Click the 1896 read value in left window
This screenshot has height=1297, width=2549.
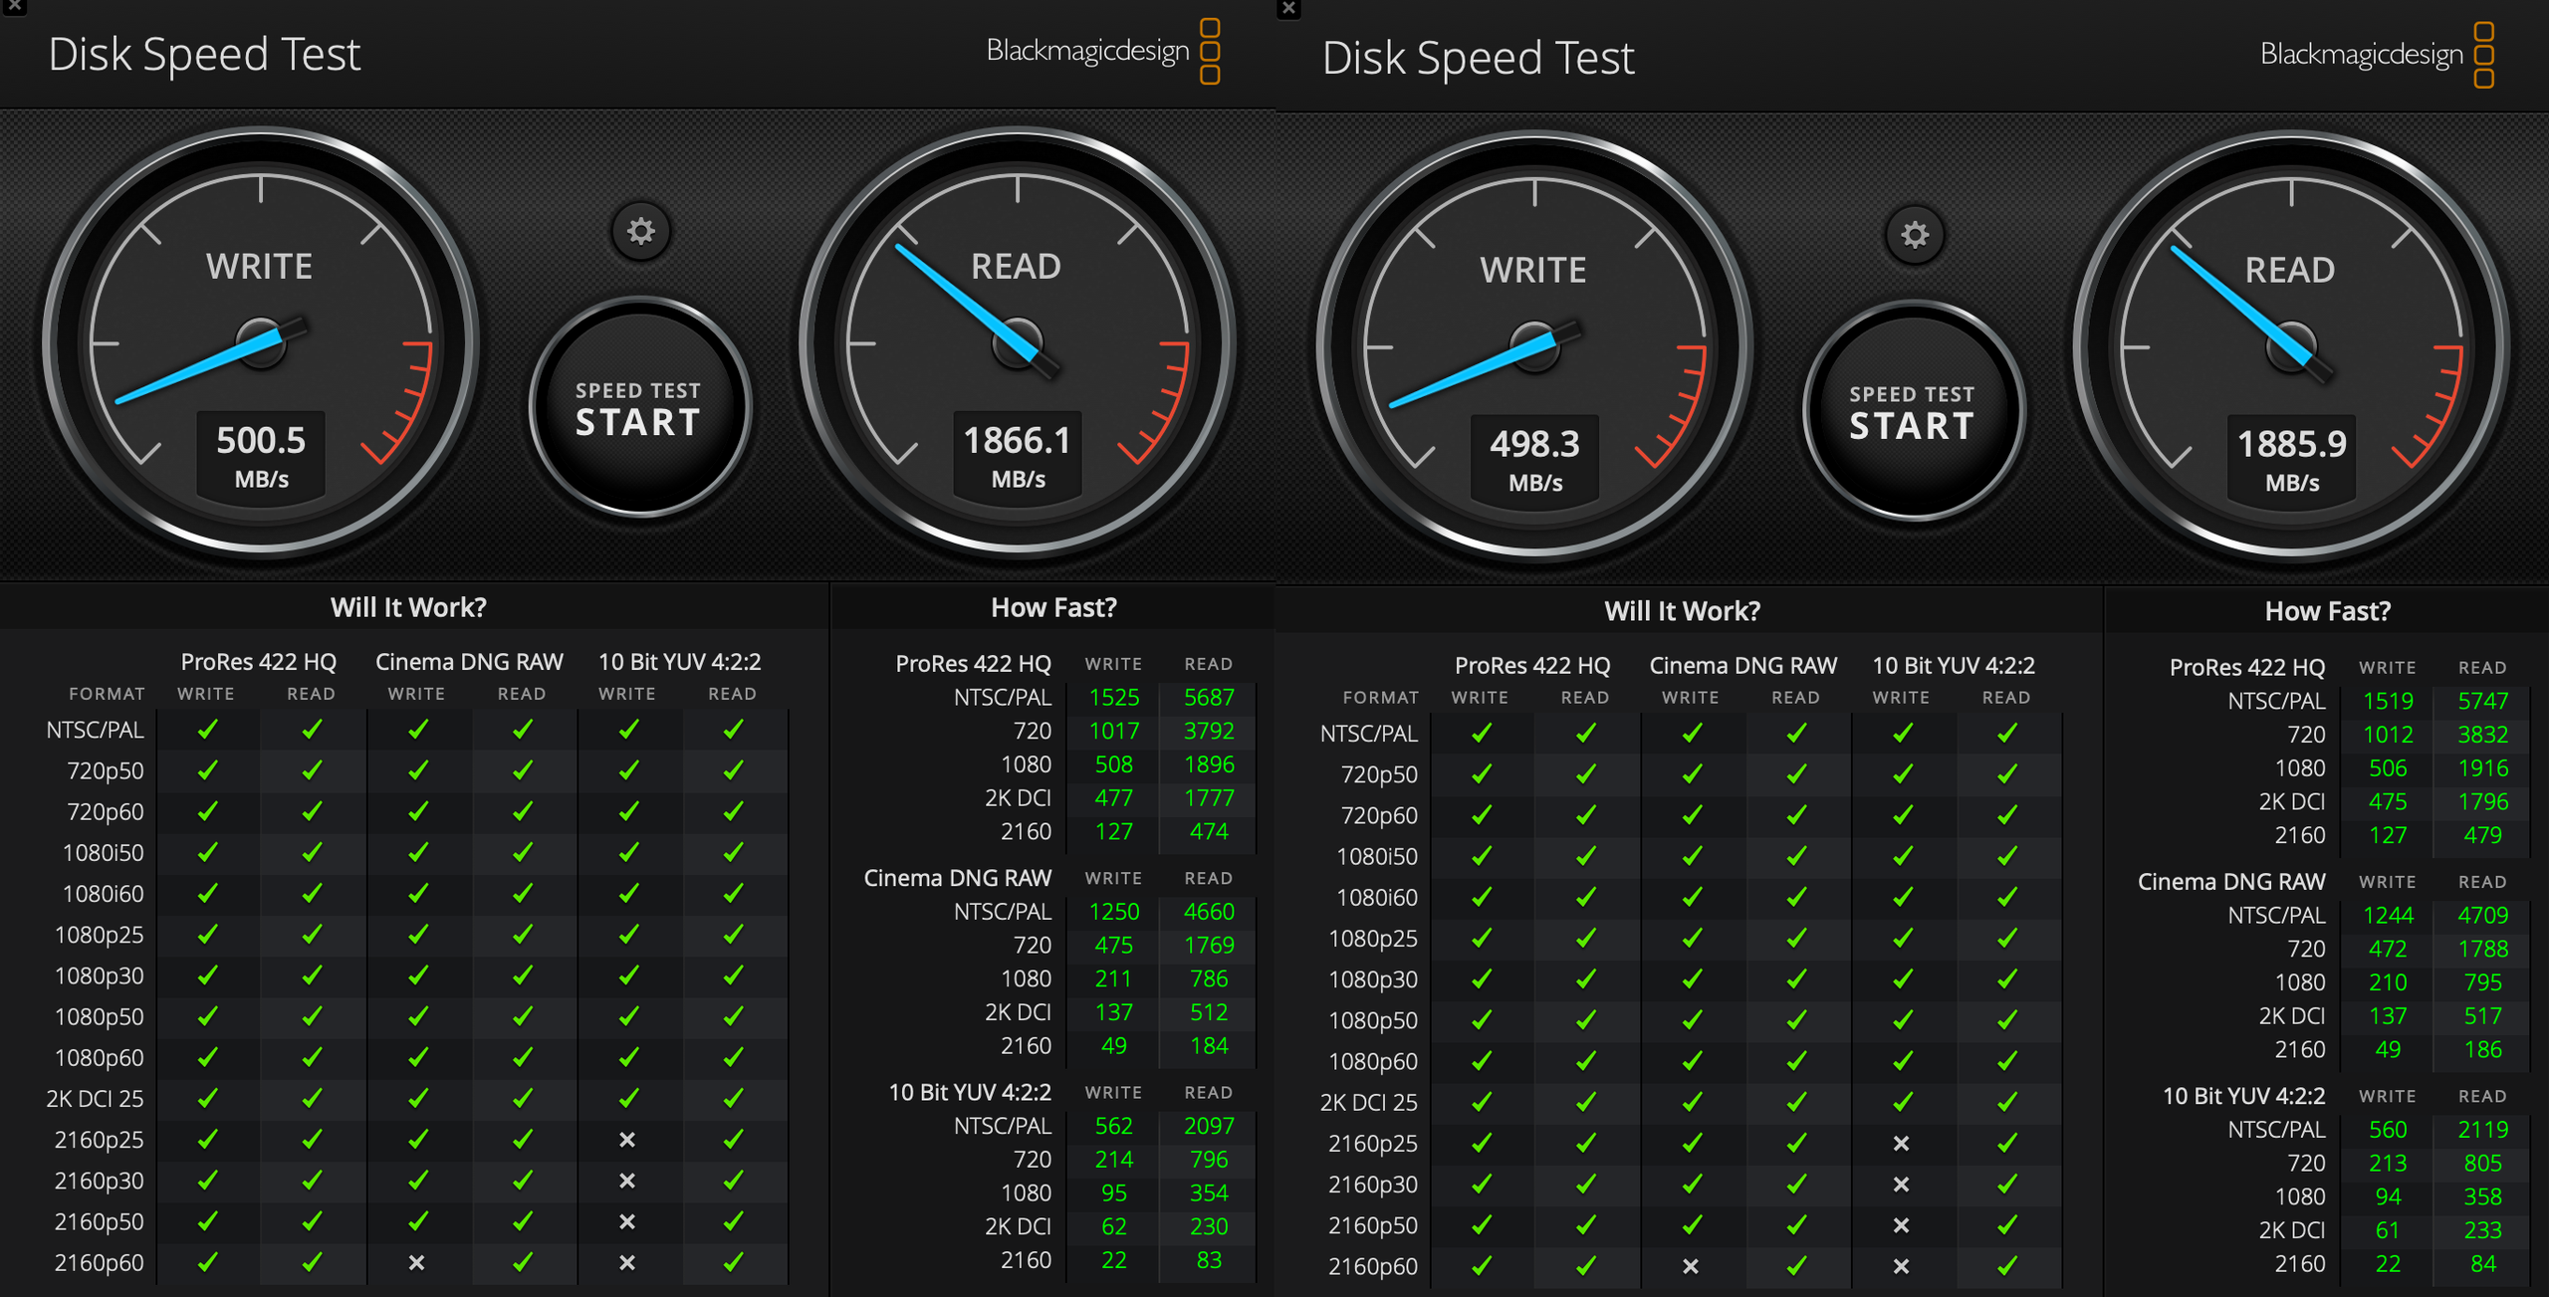[1209, 764]
